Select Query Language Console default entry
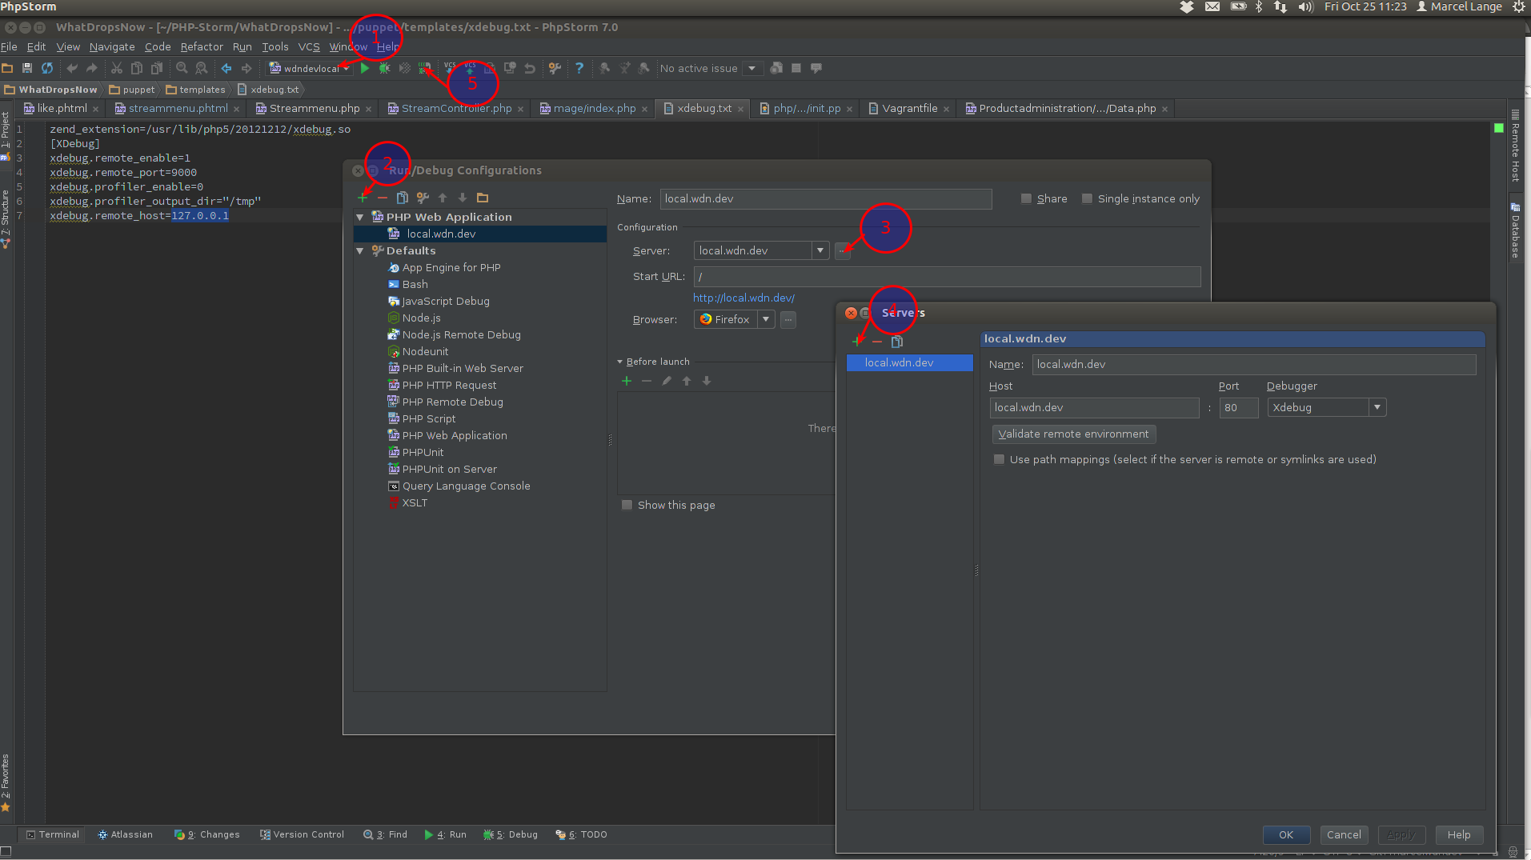The height and width of the screenshot is (860, 1531). click(466, 486)
